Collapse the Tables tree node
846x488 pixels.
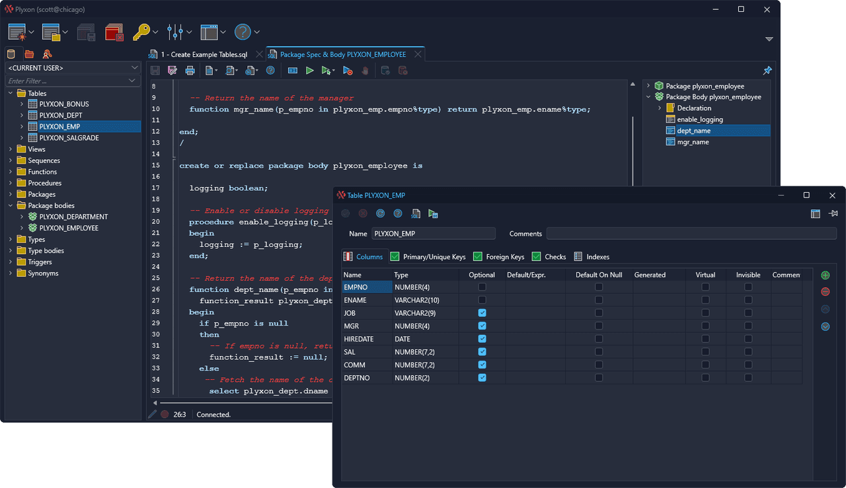click(x=11, y=93)
